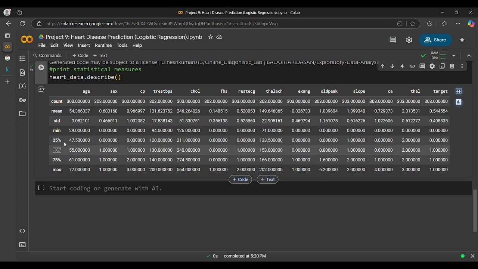Open the RAM and Disk connection dropdown
This screenshot has height=269, width=478.
453,55
